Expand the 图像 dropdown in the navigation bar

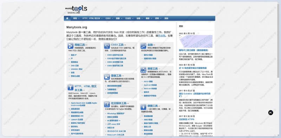click(119, 19)
